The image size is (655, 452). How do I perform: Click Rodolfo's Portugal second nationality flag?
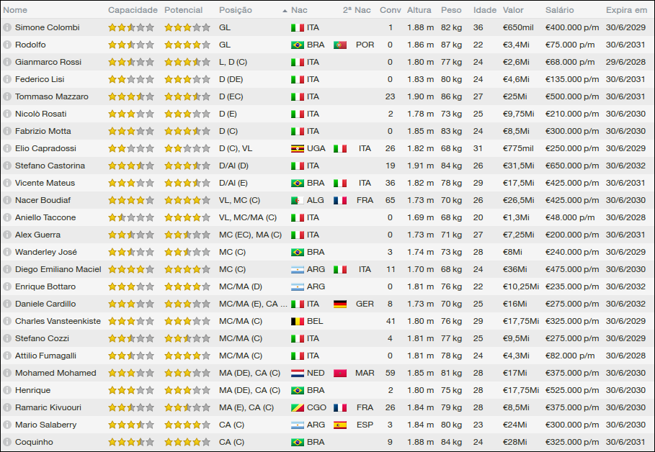(340, 45)
